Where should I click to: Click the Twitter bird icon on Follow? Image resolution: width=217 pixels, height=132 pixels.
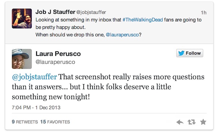(181, 53)
